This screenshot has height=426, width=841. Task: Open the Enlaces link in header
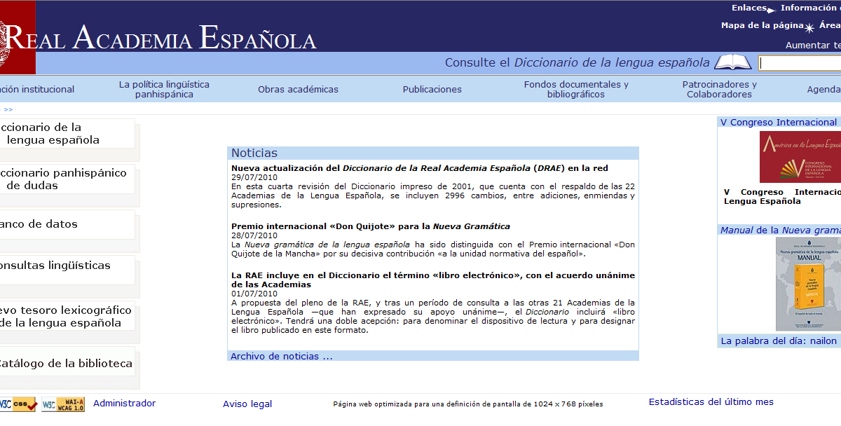point(749,8)
